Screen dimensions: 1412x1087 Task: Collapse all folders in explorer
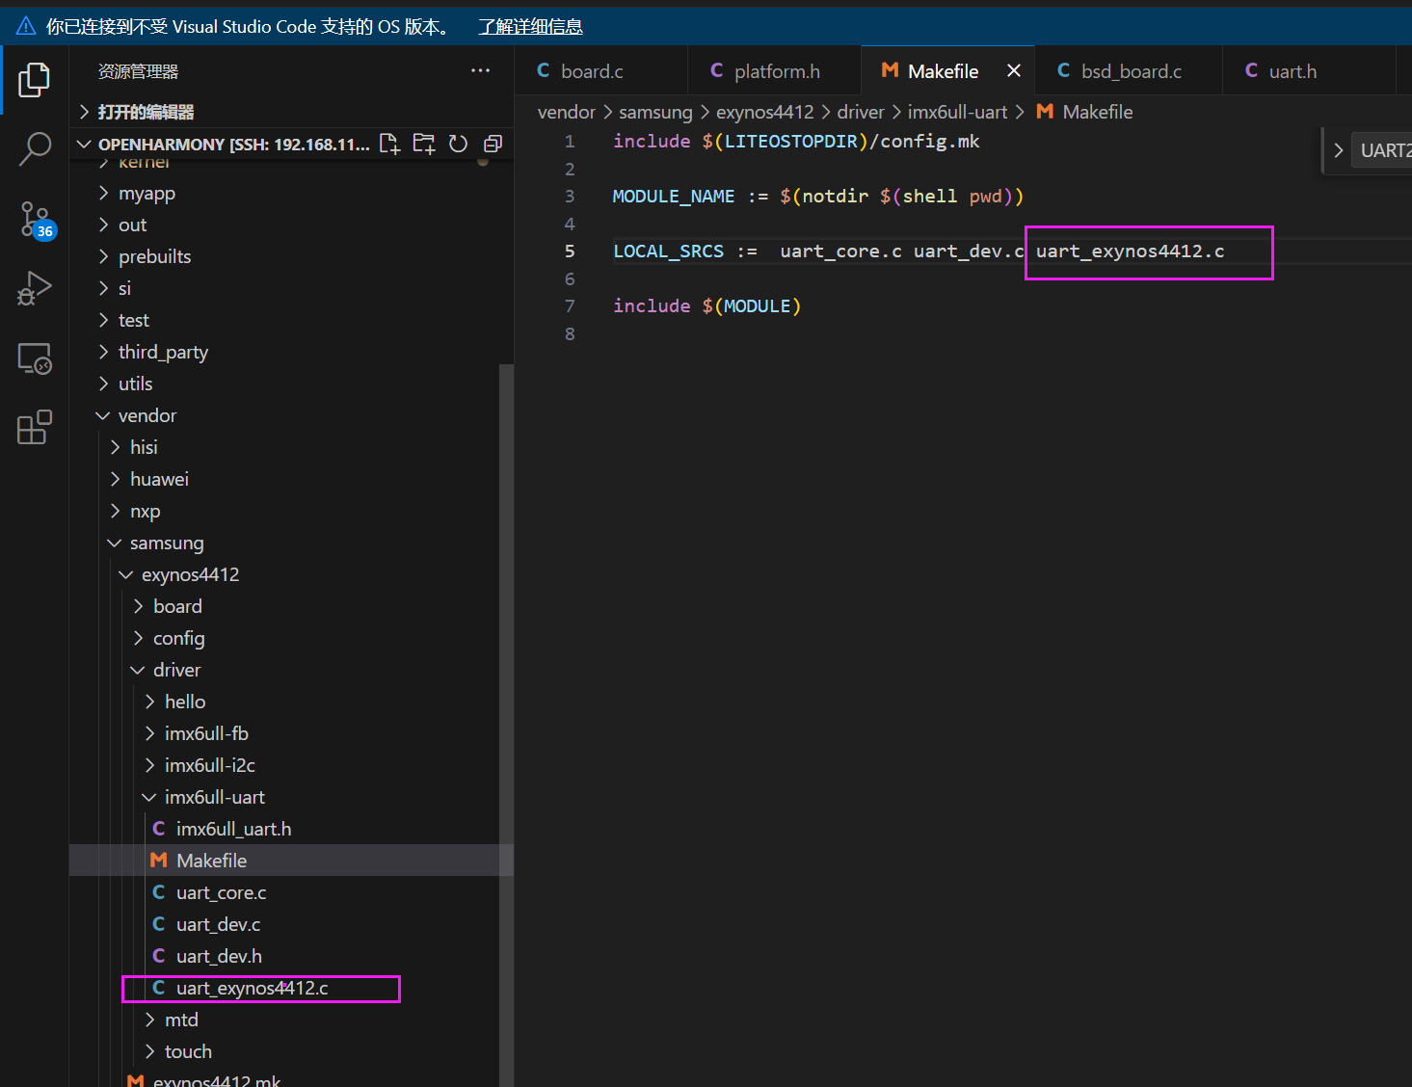[493, 144]
